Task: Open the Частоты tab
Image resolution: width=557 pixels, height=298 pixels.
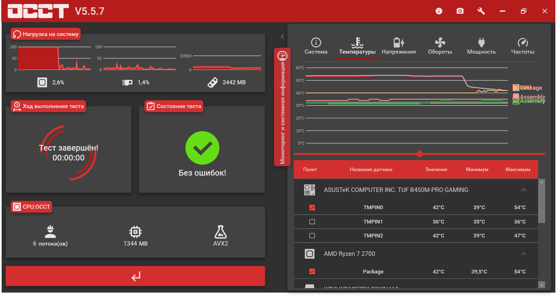Action: [x=523, y=47]
